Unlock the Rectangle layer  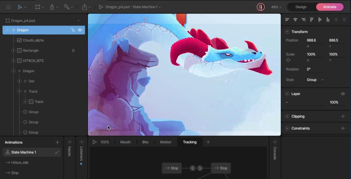click(x=73, y=51)
